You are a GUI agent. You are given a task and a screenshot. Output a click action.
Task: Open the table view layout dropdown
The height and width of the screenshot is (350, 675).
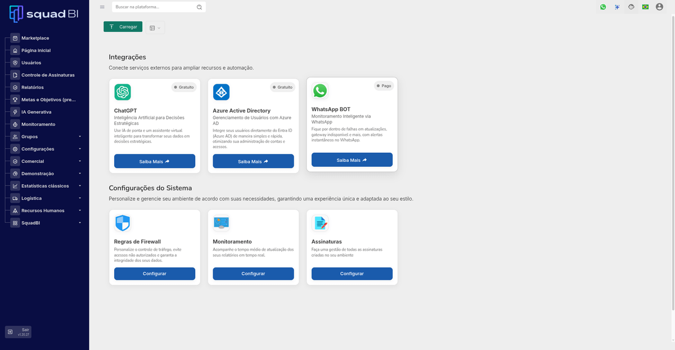155,28
